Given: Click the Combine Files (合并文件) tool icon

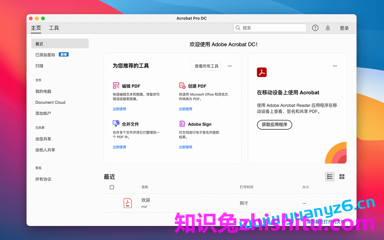Looking at the screenshot, I should coord(116,124).
